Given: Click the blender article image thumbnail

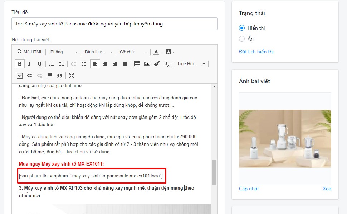Looking at the screenshot, I should pyautogui.click(x=285, y=139).
